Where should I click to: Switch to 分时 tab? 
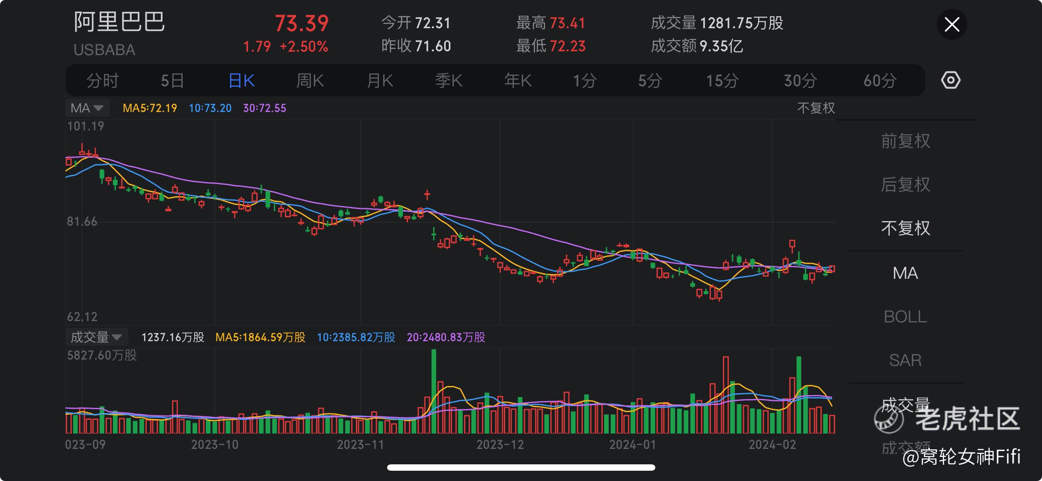(102, 80)
